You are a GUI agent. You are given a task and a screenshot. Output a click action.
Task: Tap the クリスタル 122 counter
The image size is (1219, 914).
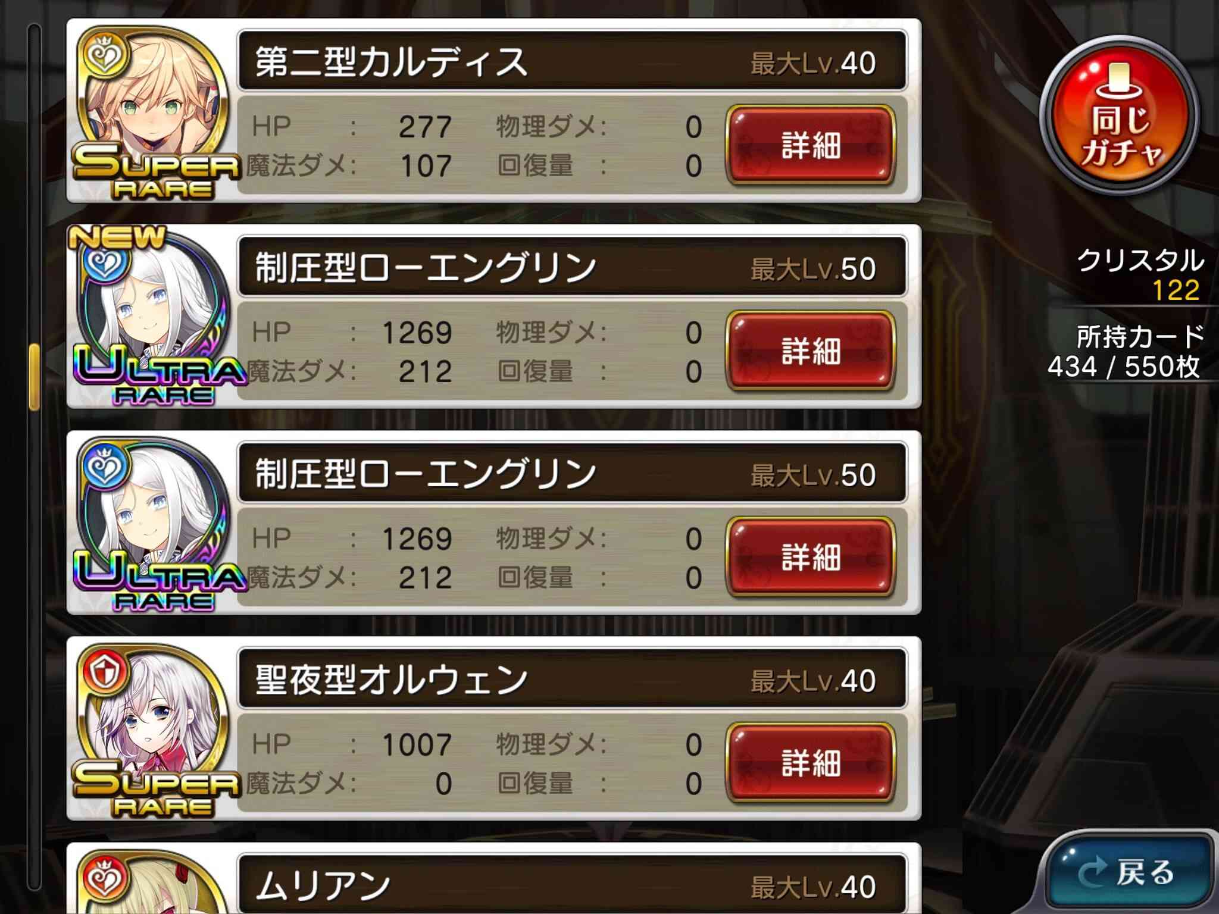(x=1139, y=275)
